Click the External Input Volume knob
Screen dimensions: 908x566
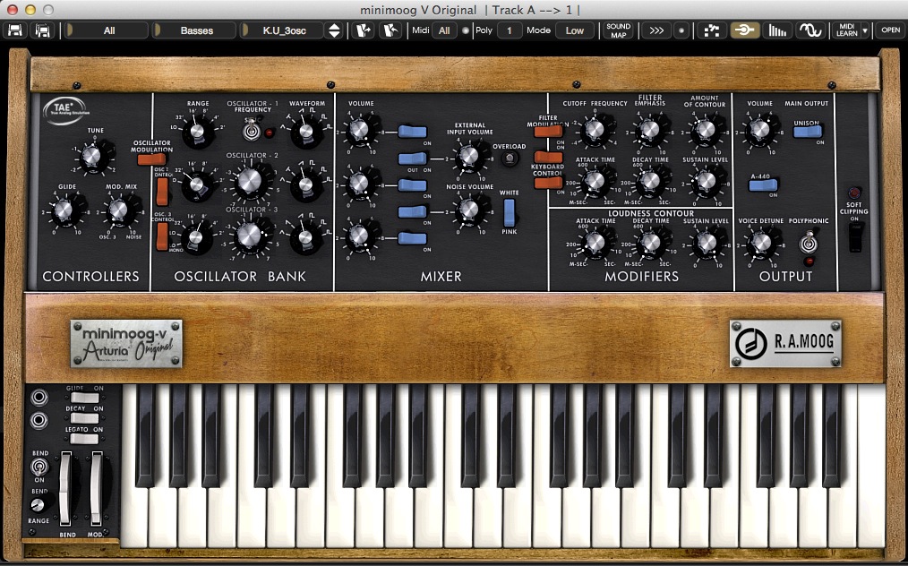[468, 155]
